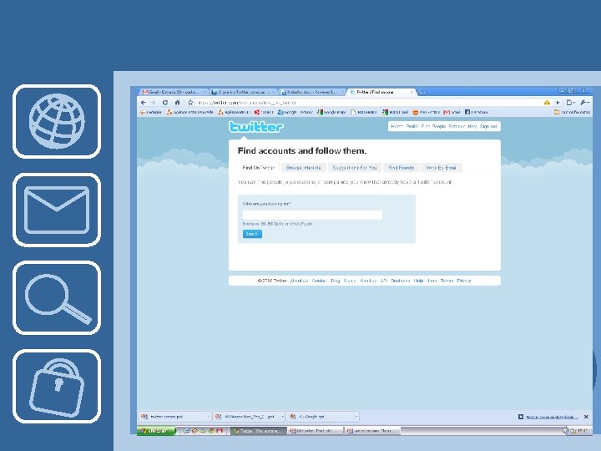Screen dimensions: 601x451
Task: Open the first downloaded ppt file in downloads bar
Action: pyautogui.click(x=173, y=417)
